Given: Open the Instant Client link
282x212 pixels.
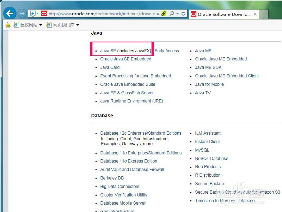Looking at the screenshot, I should [207, 142].
